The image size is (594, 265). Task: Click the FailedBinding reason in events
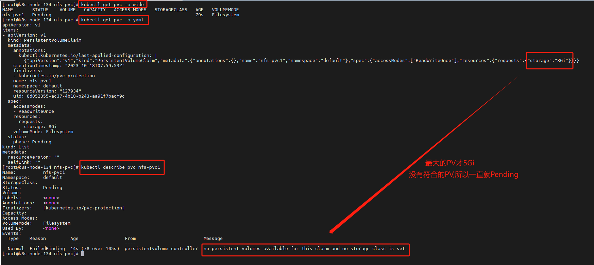coord(47,248)
